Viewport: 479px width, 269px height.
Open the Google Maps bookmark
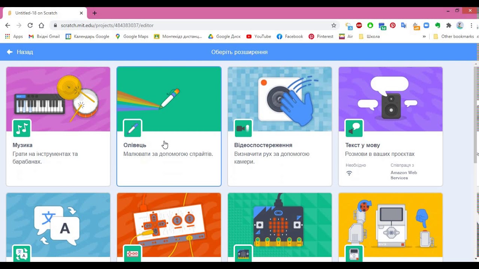click(132, 37)
